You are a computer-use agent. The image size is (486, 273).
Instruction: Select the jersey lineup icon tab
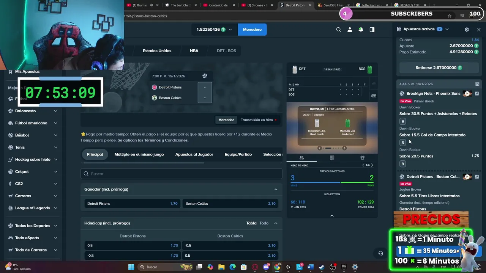pyautogui.click(x=362, y=158)
